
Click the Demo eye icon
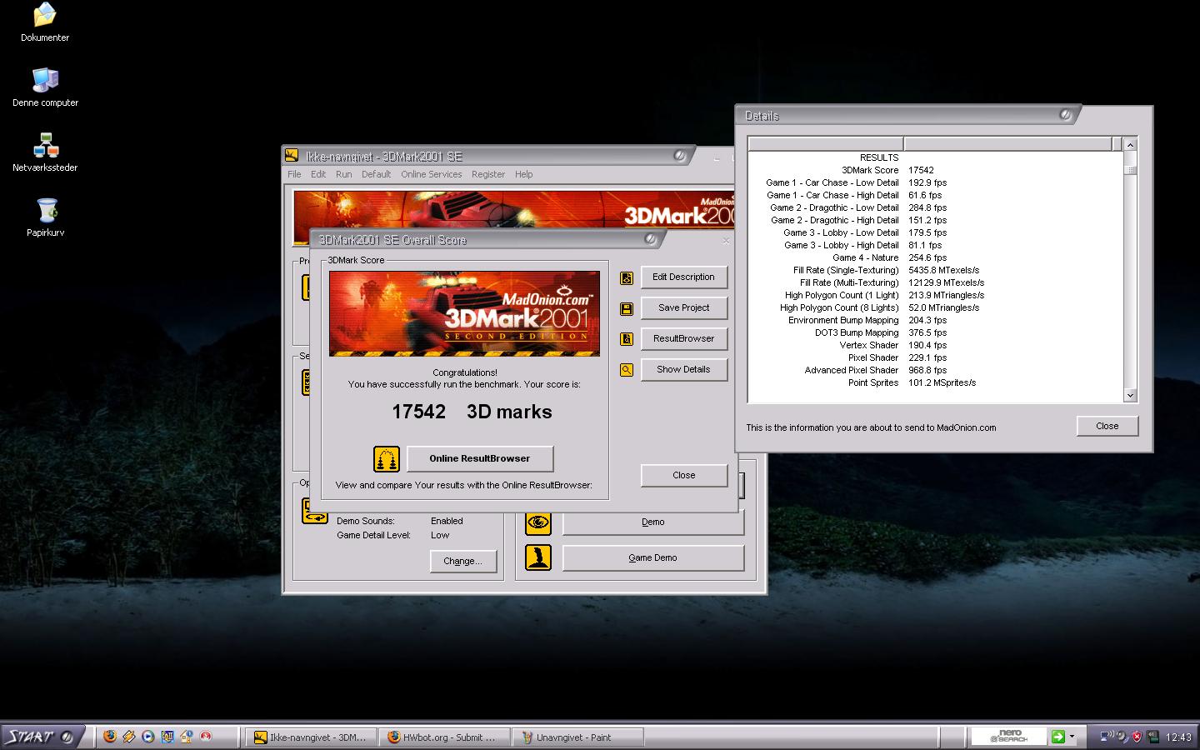(x=538, y=522)
